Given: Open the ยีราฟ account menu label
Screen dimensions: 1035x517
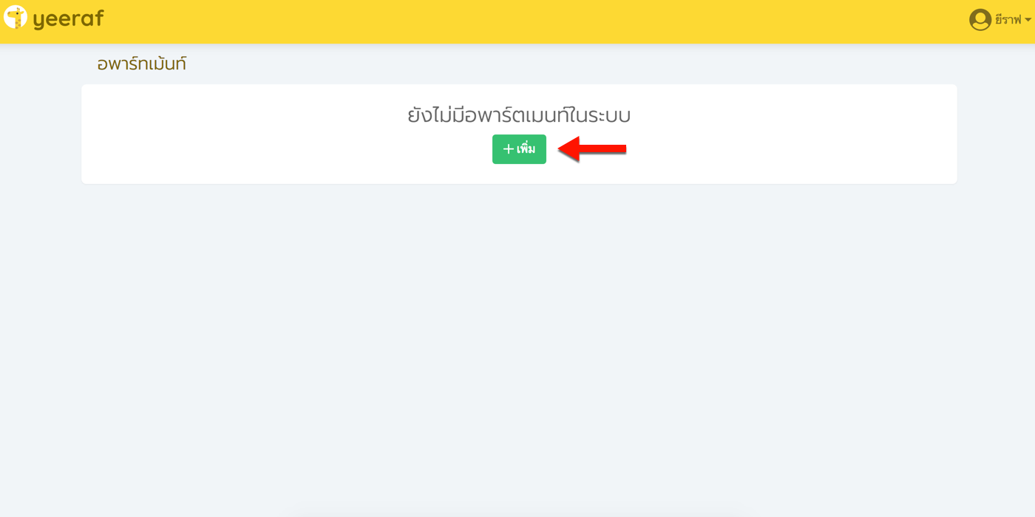Looking at the screenshot, I should (1008, 20).
